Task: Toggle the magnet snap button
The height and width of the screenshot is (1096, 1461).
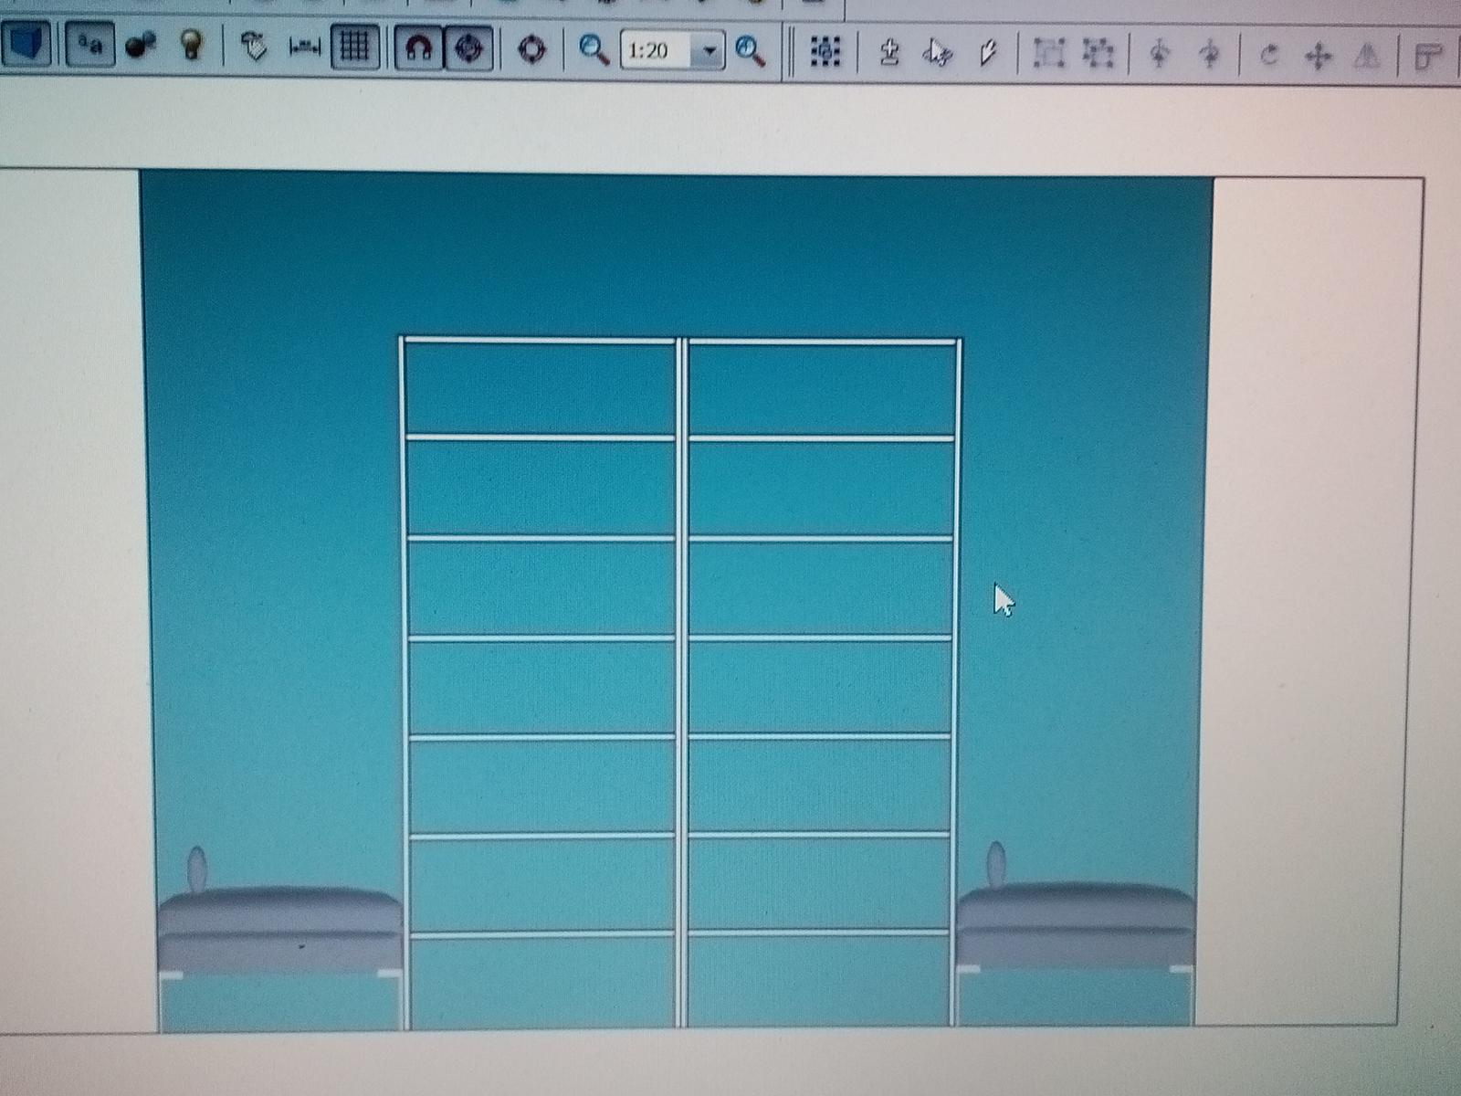Action: [418, 48]
